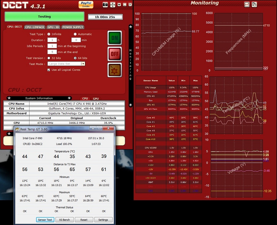
Task: Click the star next to System Information
Action: pyautogui.click(x=9, y=98)
